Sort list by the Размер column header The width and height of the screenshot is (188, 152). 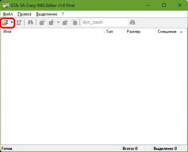[140, 32]
